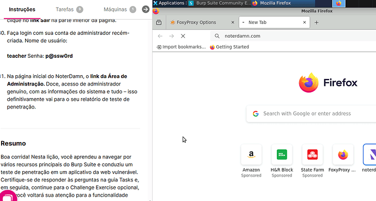Screen dimensions: 376x201
Task: Click the browser Back arrow
Action: click(x=160, y=36)
